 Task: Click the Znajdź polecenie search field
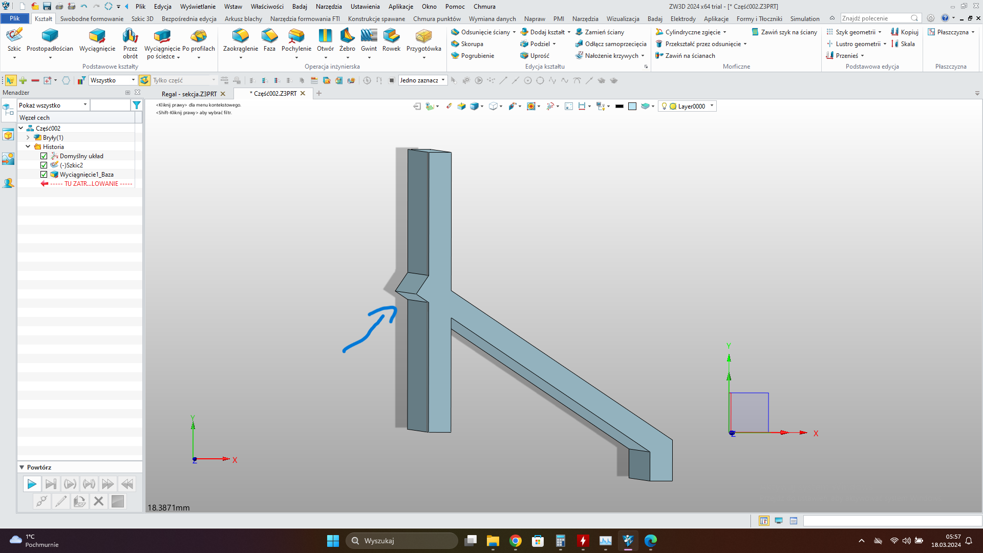[x=881, y=18]
